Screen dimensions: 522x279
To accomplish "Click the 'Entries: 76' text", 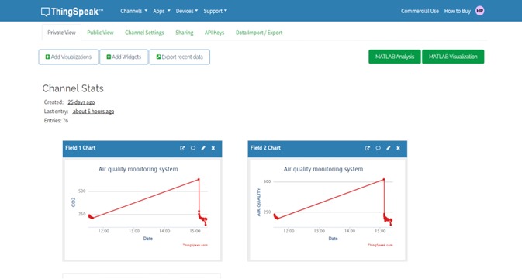I will pos(56,121).
